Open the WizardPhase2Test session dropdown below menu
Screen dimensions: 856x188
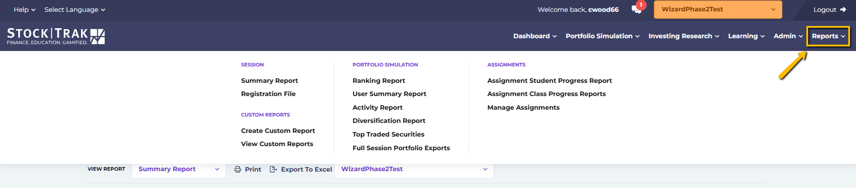click(414, 169)
